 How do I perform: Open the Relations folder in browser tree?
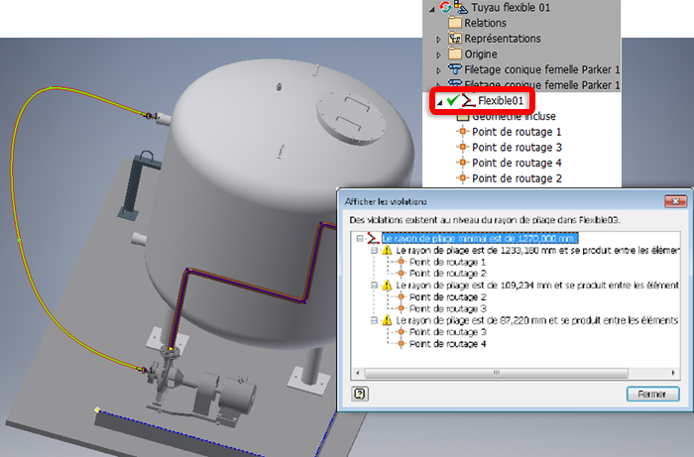point(485,23)
